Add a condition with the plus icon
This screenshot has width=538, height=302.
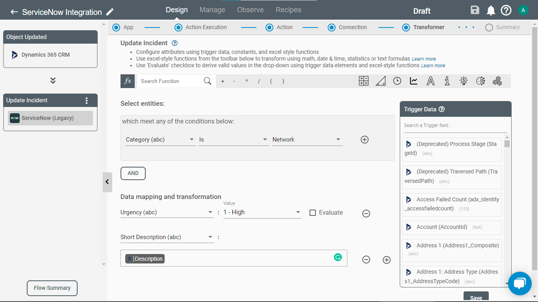tap(365, 140)
